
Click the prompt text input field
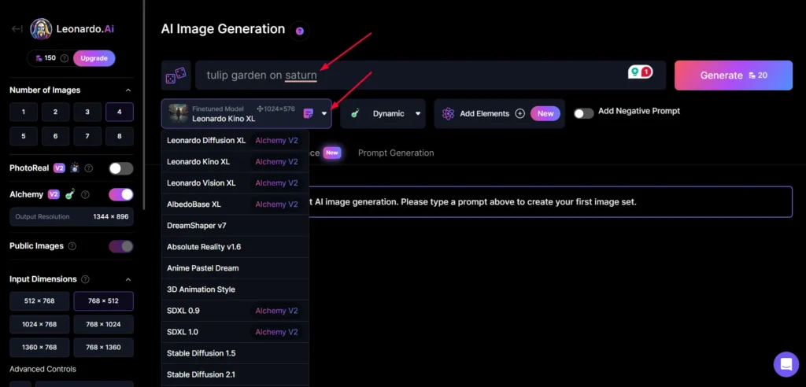click(409, 76)
